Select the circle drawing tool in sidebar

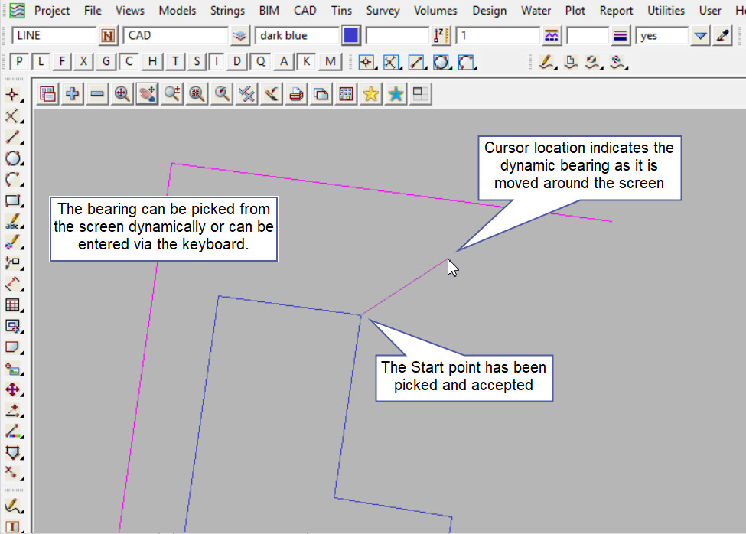click(x=13, y=159)
